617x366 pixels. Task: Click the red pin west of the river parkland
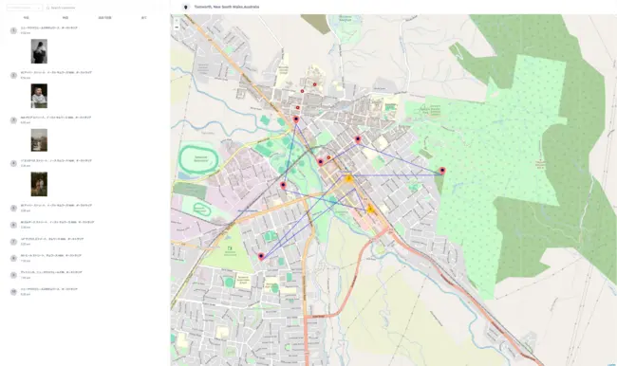pyautogui.click(x=283, y=185)
